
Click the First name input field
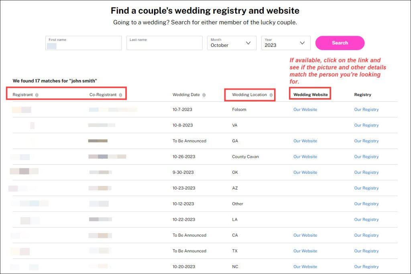pos(83,42)
